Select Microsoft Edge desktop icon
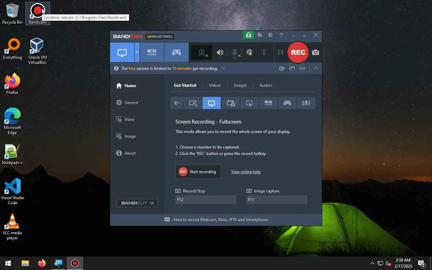Image resolution: width=432 pixels, height=270 pixels. tap(12, 122)
